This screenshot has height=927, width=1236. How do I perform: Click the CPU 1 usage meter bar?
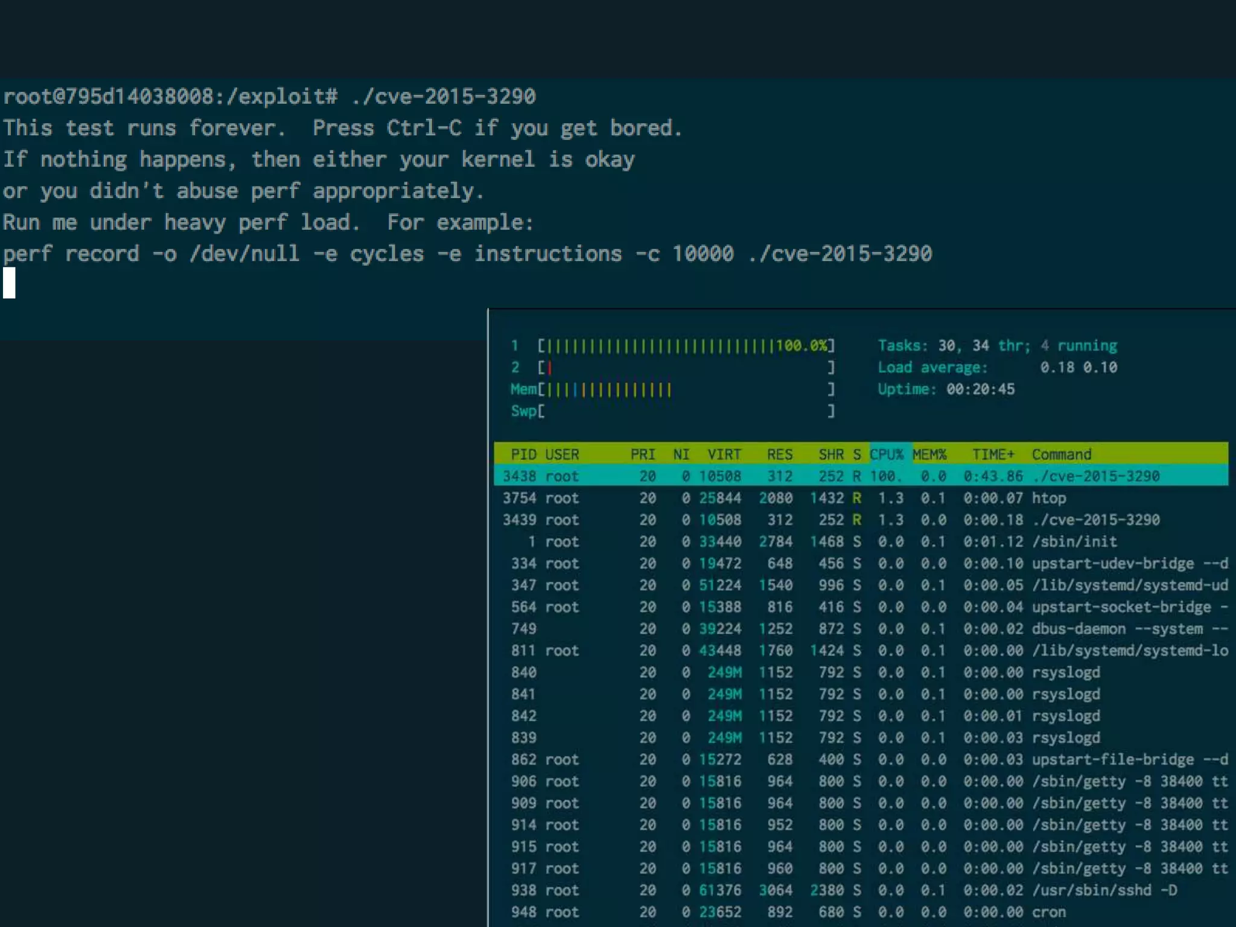click(685, 346)
